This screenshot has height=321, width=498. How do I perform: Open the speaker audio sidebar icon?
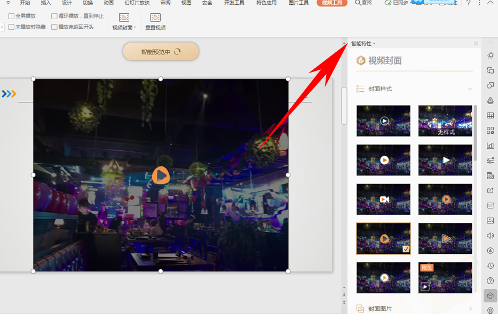[490, 235]
